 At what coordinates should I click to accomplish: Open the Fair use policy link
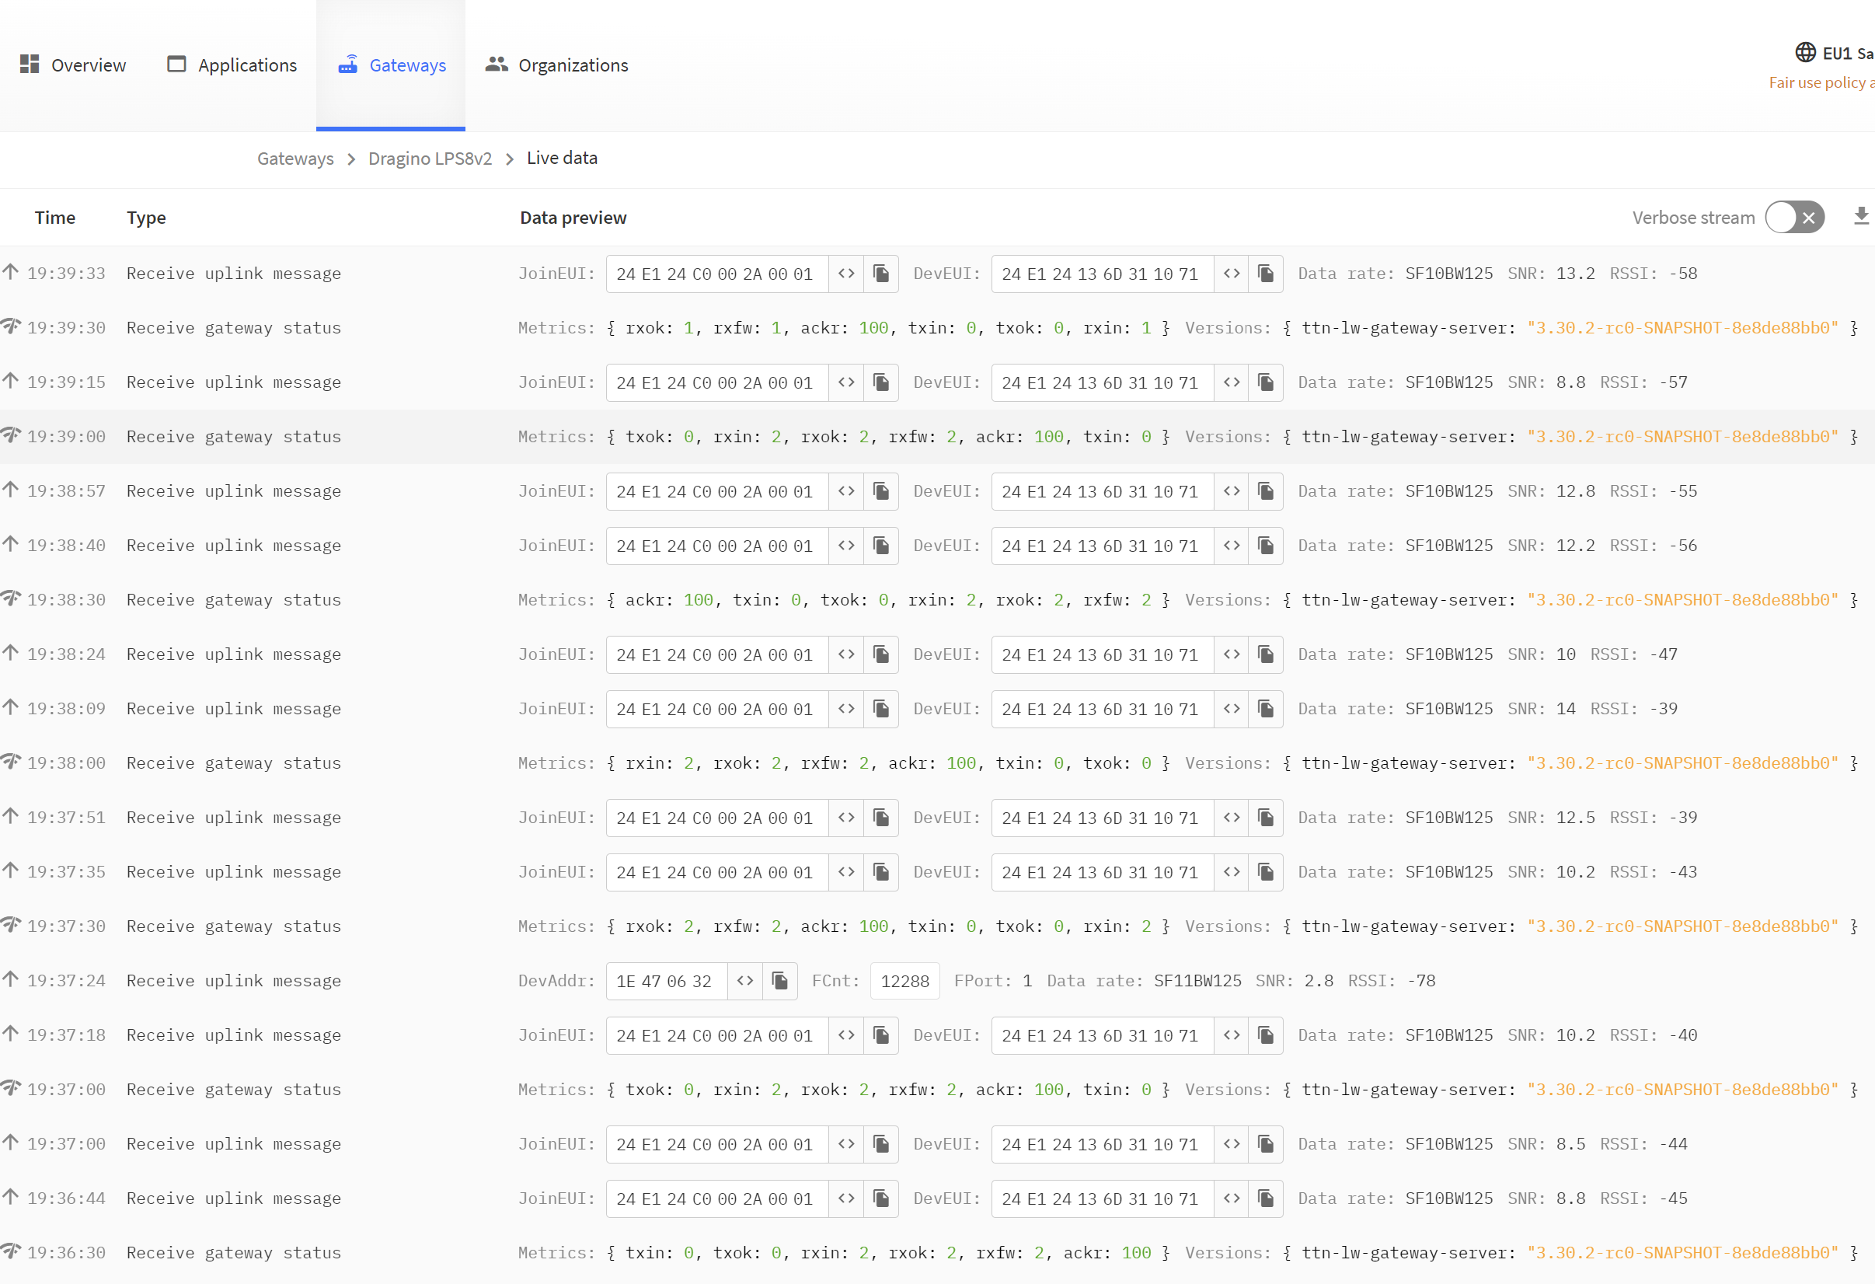tap(1821, 82)
